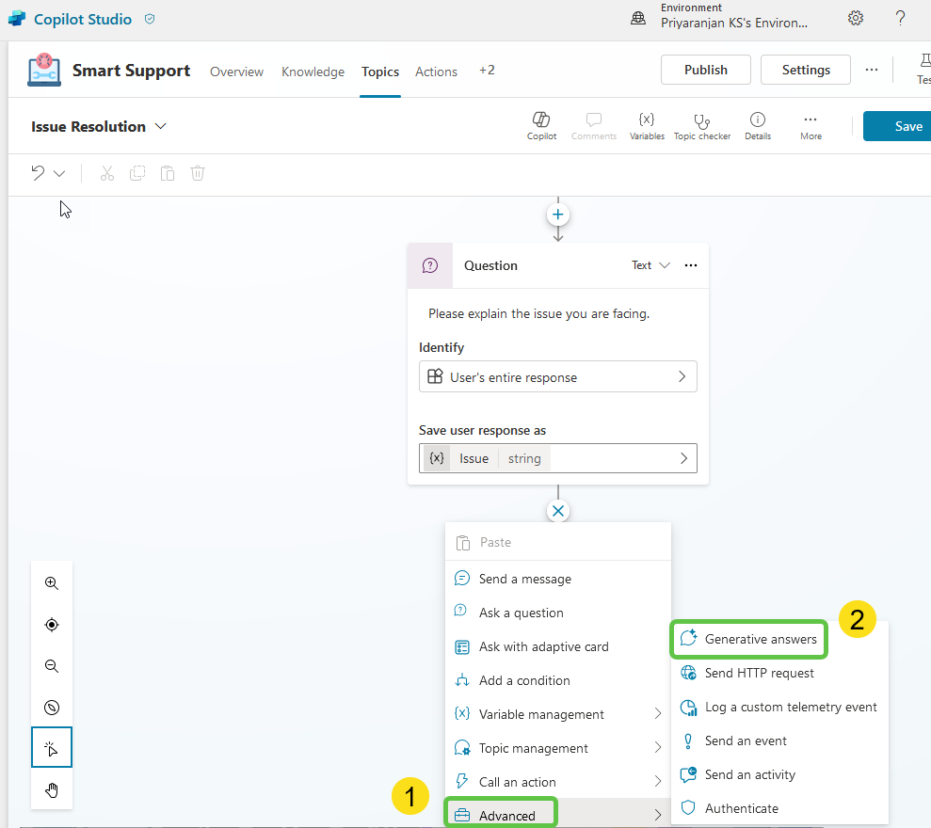
Task: Click the Topic checker icon
Action: [x=701, y=125]
